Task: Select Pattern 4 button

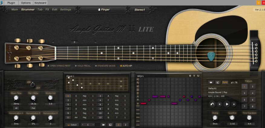Action: 252,93
